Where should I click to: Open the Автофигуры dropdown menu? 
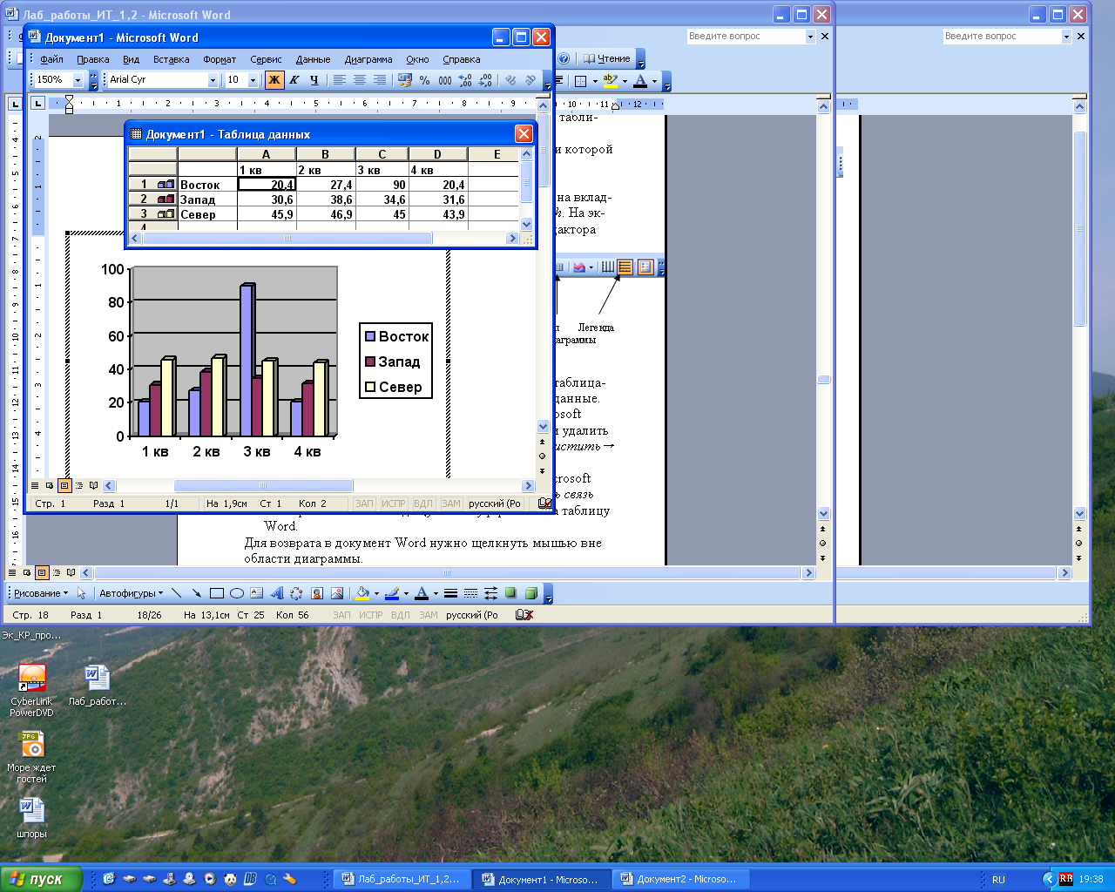pos(131,593)
